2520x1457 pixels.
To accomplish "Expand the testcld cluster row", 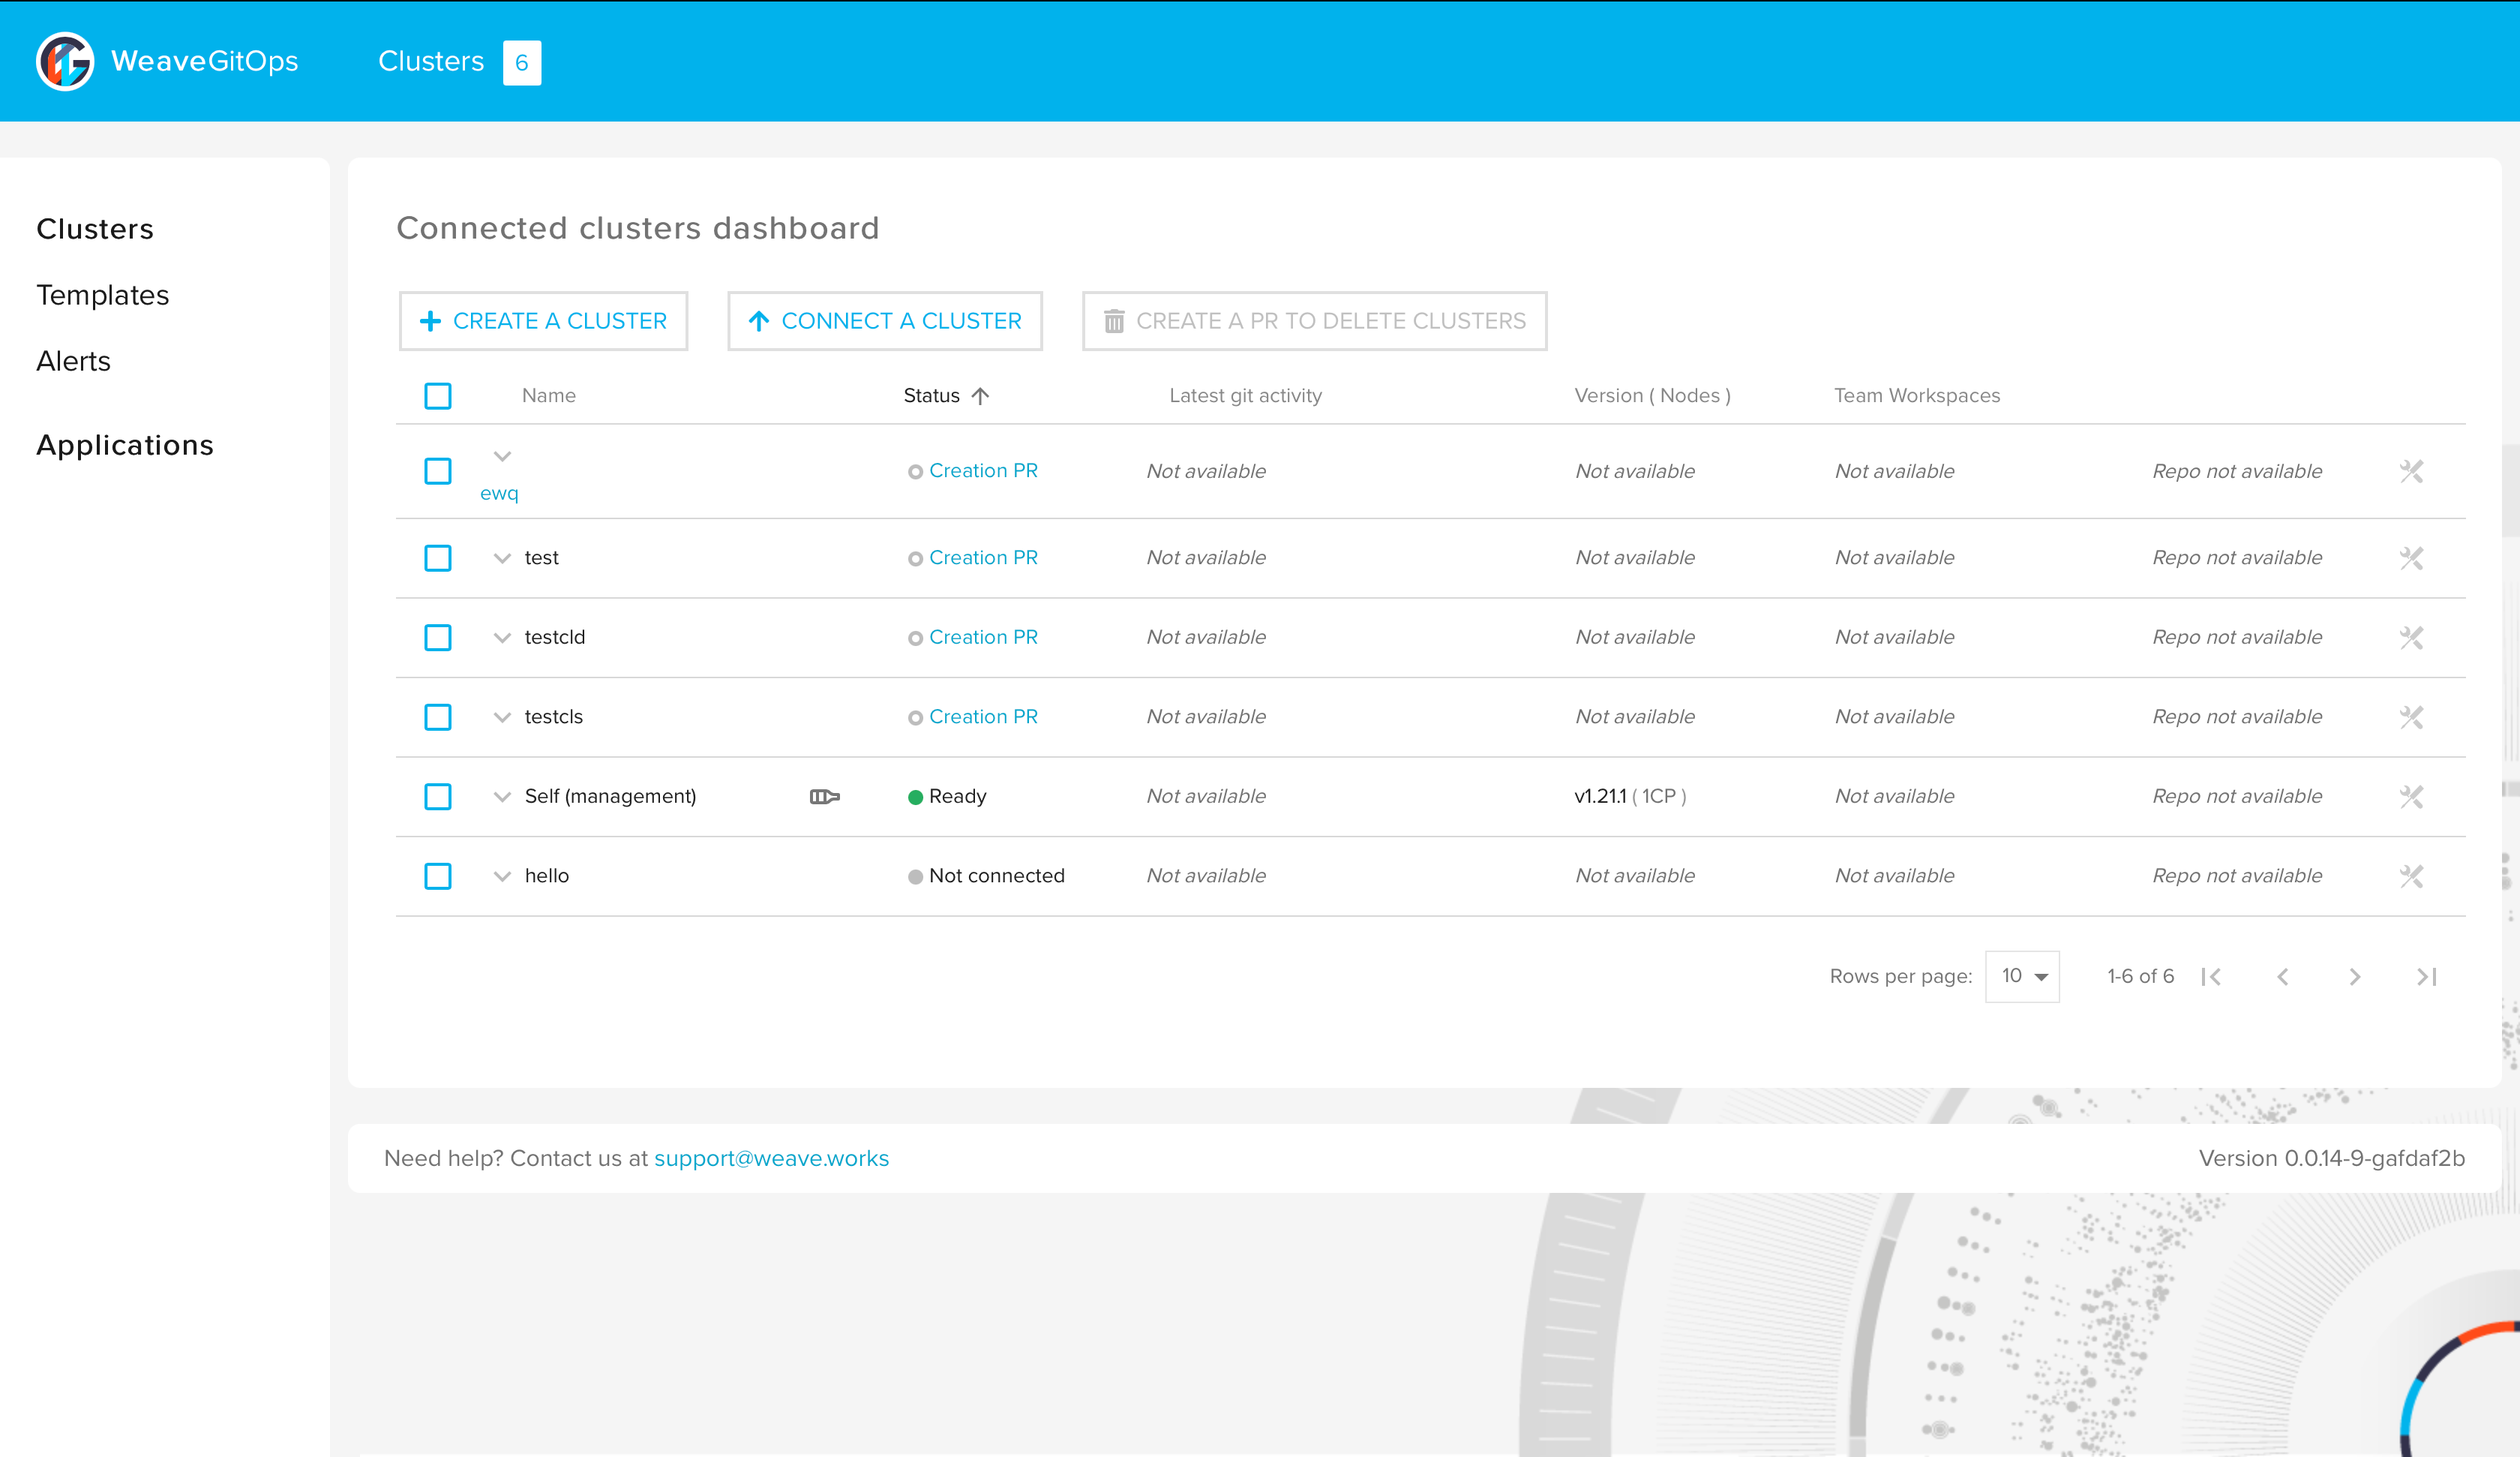I will 502,638.
